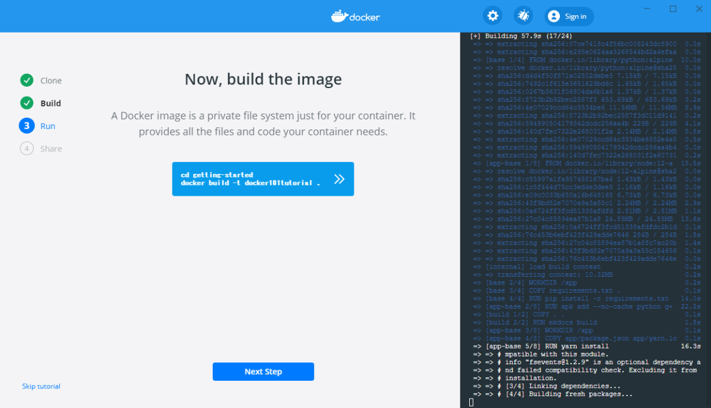This screenshot has height=408, width=711.
Task: Maximize the Docker window
Action: [673, 9]
